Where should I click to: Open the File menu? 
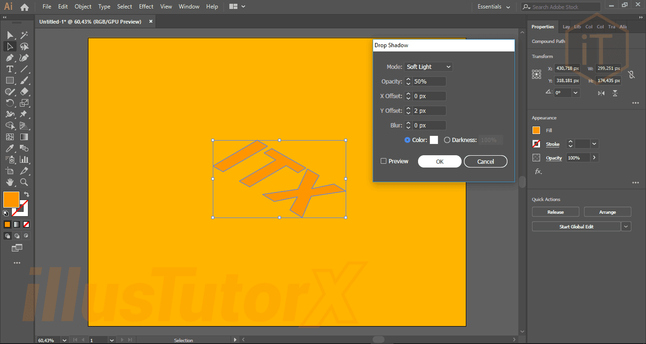point(47,7)
